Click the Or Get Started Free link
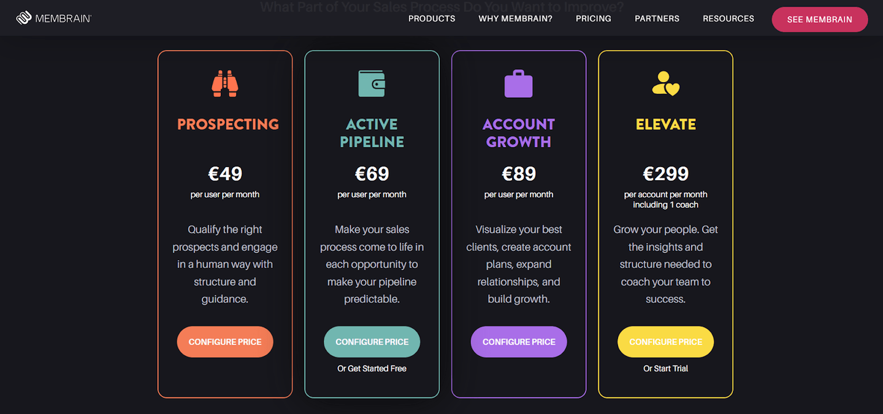 pos(372,369)
